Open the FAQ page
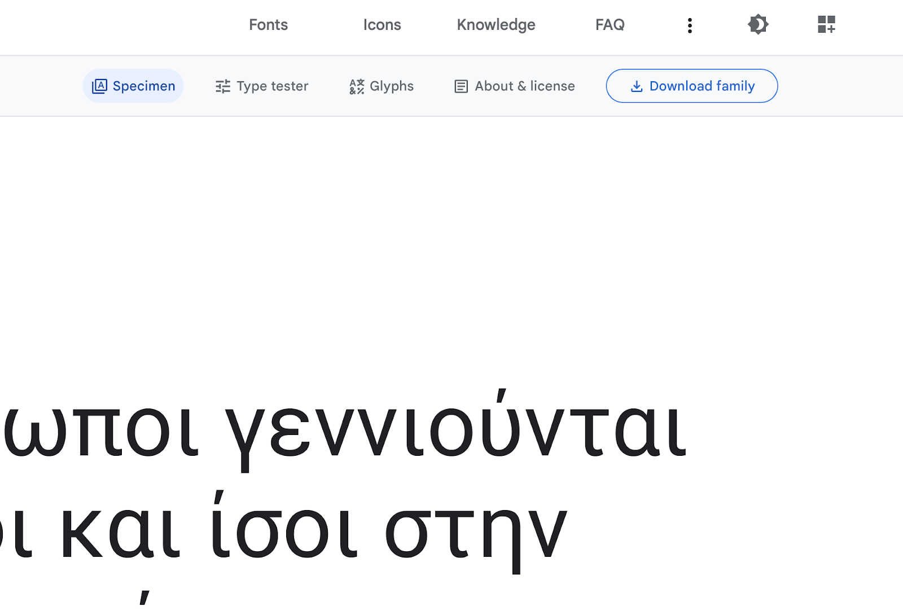Viewport: 903px width, 611px height. pos(610,25)
